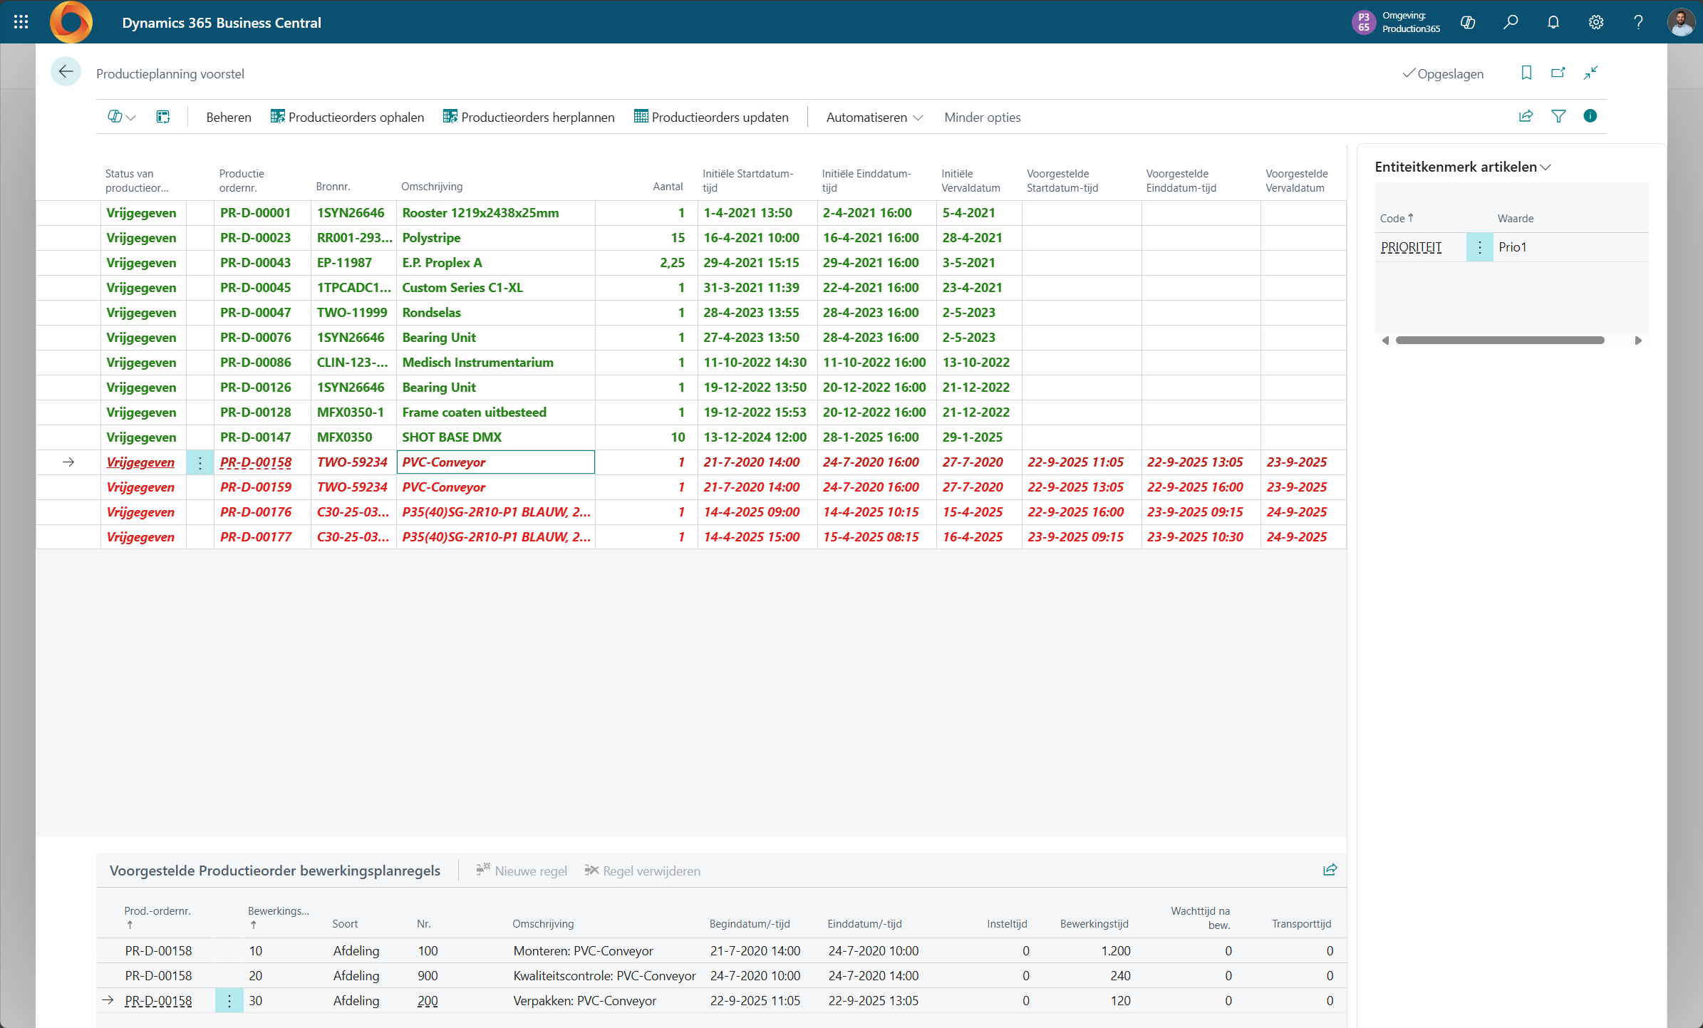The image size is (1703, 1028).
Task: Open the notifications bell
Action: click(x=1553, y=22)
